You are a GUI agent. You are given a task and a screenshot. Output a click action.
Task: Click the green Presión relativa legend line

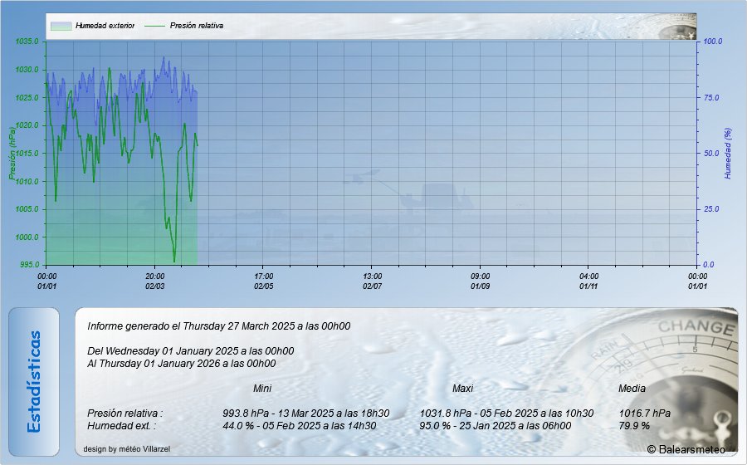click(154, 26)
